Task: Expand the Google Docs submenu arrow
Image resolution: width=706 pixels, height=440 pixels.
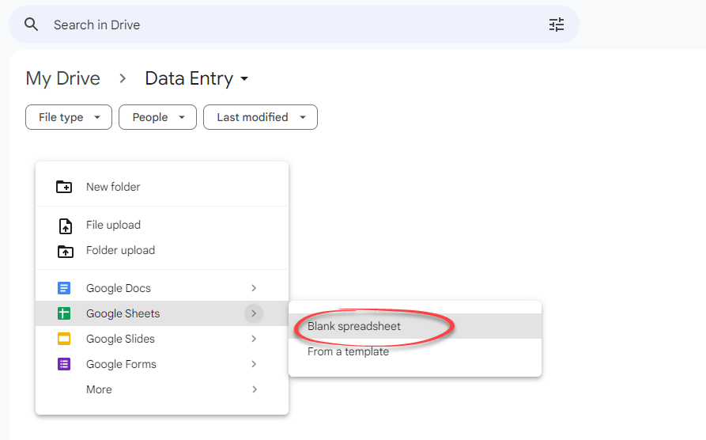Action: point(254,288)
